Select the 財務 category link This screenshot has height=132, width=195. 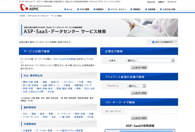(45, 117)
